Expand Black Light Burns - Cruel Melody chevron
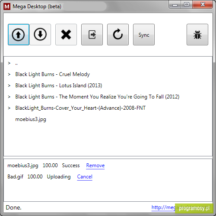This screenshot has height=216, width=216. pyautogui.click(x=9, y=74)
